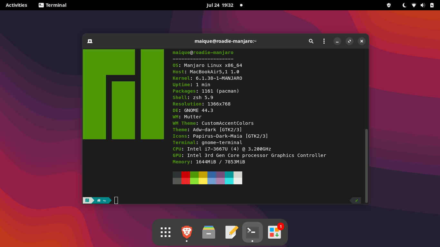The image size is (440, 247).
Task: Minimize the terminal window
Action: (337, 41)
